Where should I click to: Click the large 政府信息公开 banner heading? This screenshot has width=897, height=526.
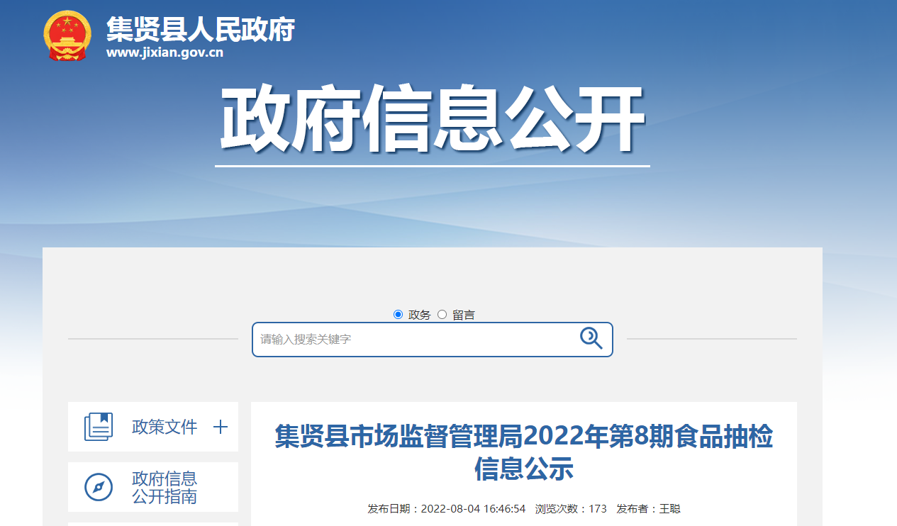tap(432, 119)
